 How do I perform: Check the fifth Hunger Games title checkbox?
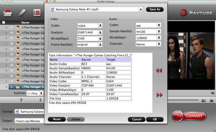tap(12, 49)
